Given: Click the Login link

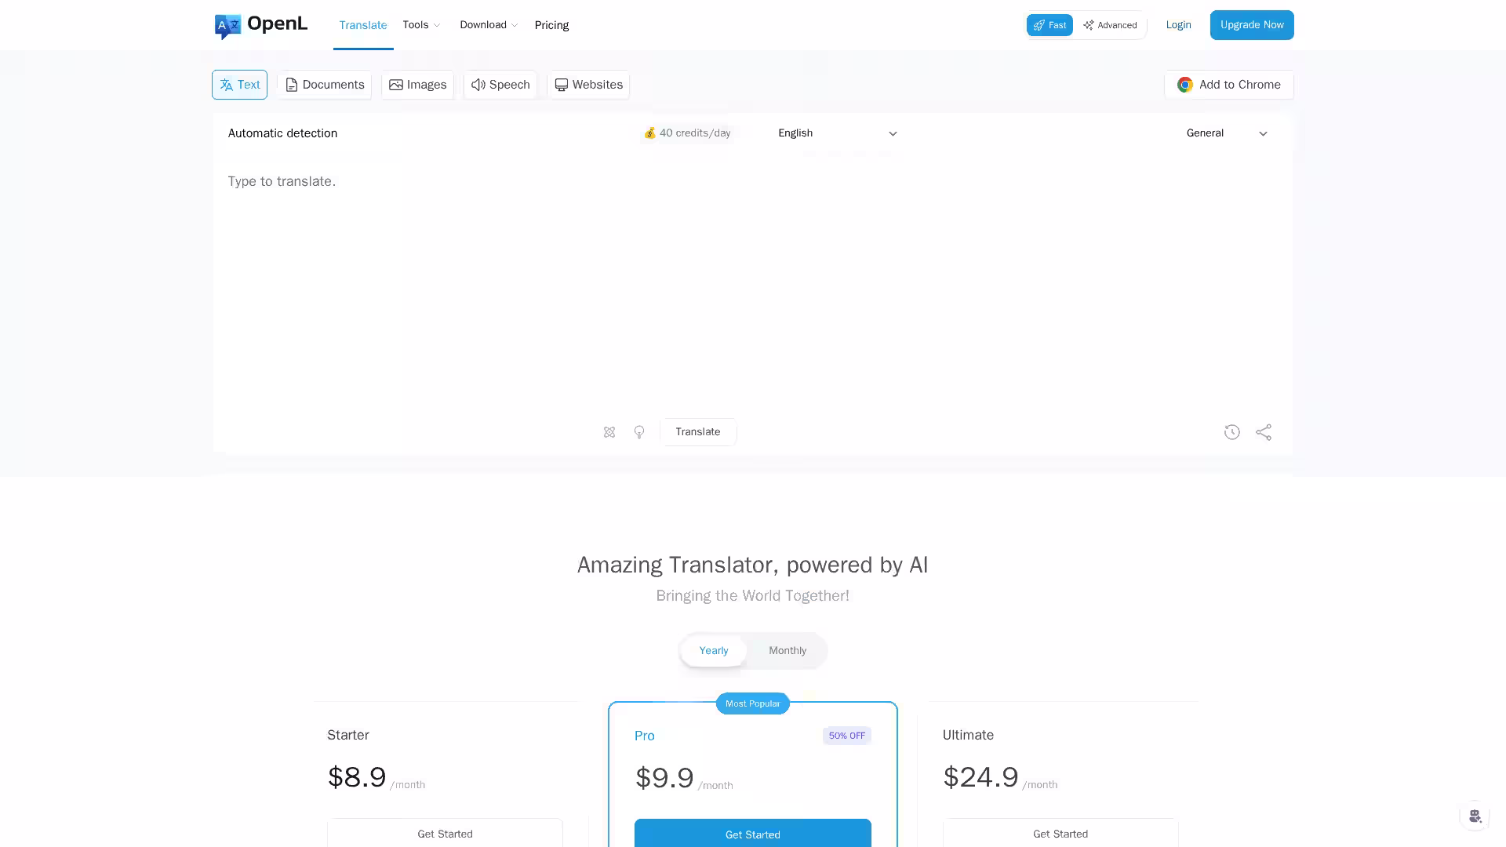Looking at the screenshot, I should pyautogui.click(x=1178, y=25).
